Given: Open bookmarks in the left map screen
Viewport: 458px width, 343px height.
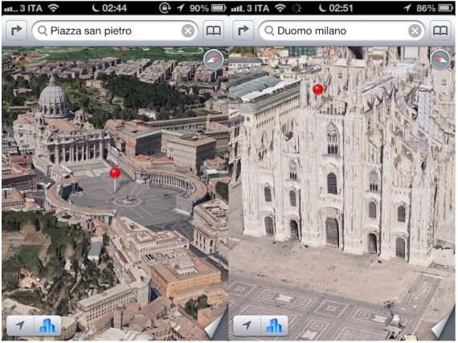Looking at the screenshot, I should tap(213, 31).
